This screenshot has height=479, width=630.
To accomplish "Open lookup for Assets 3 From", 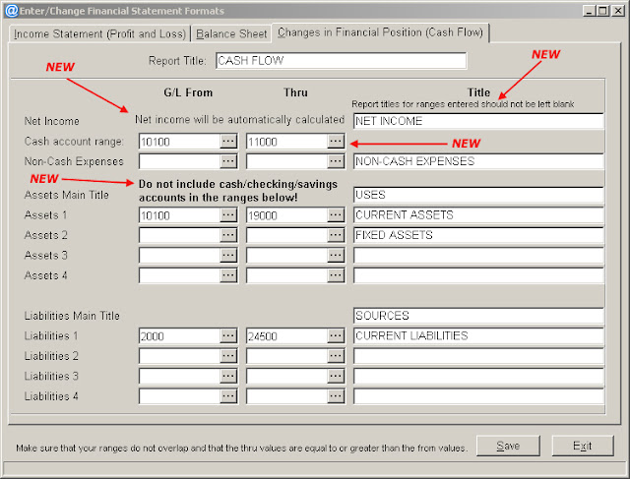I will [228, 256].
